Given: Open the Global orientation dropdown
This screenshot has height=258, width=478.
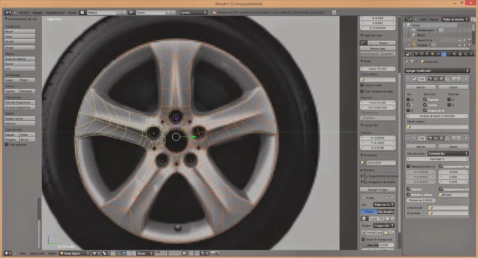Looking at the screenshot, I should [145, 253].
